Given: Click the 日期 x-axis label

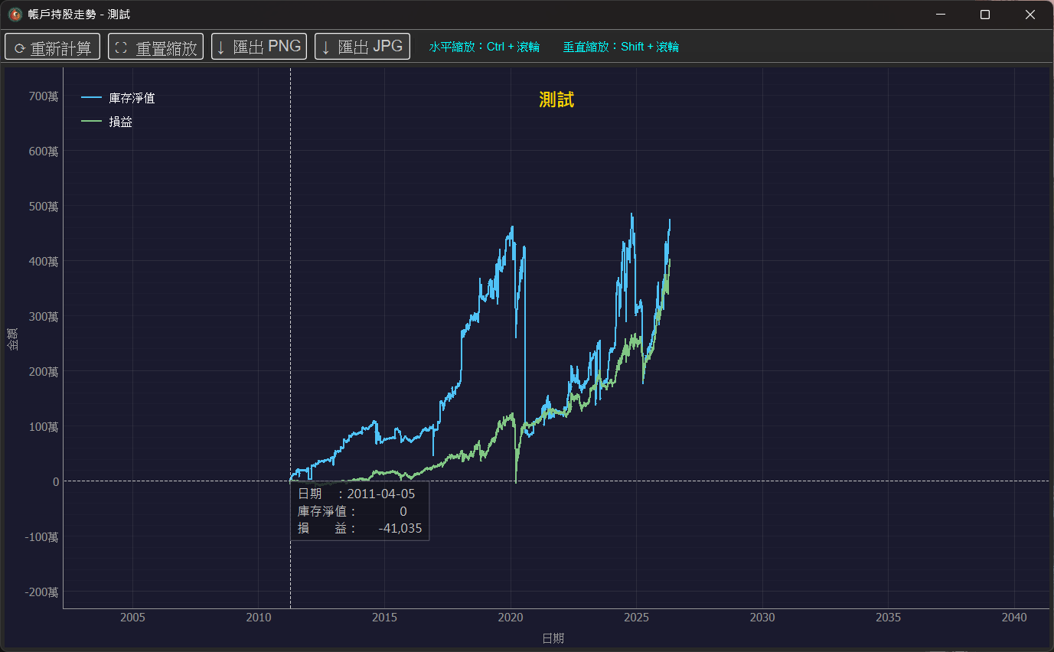Looking at the screenshot, I should (553, 638).
